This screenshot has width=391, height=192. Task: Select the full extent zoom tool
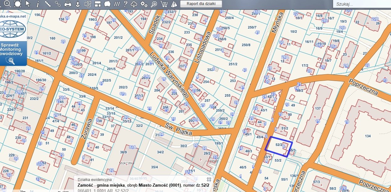[x=18, y=4]
